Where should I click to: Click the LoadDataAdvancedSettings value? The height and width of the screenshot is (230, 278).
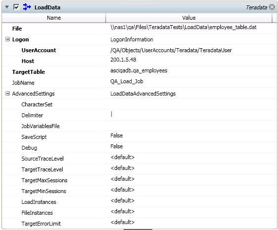[143, 94]
